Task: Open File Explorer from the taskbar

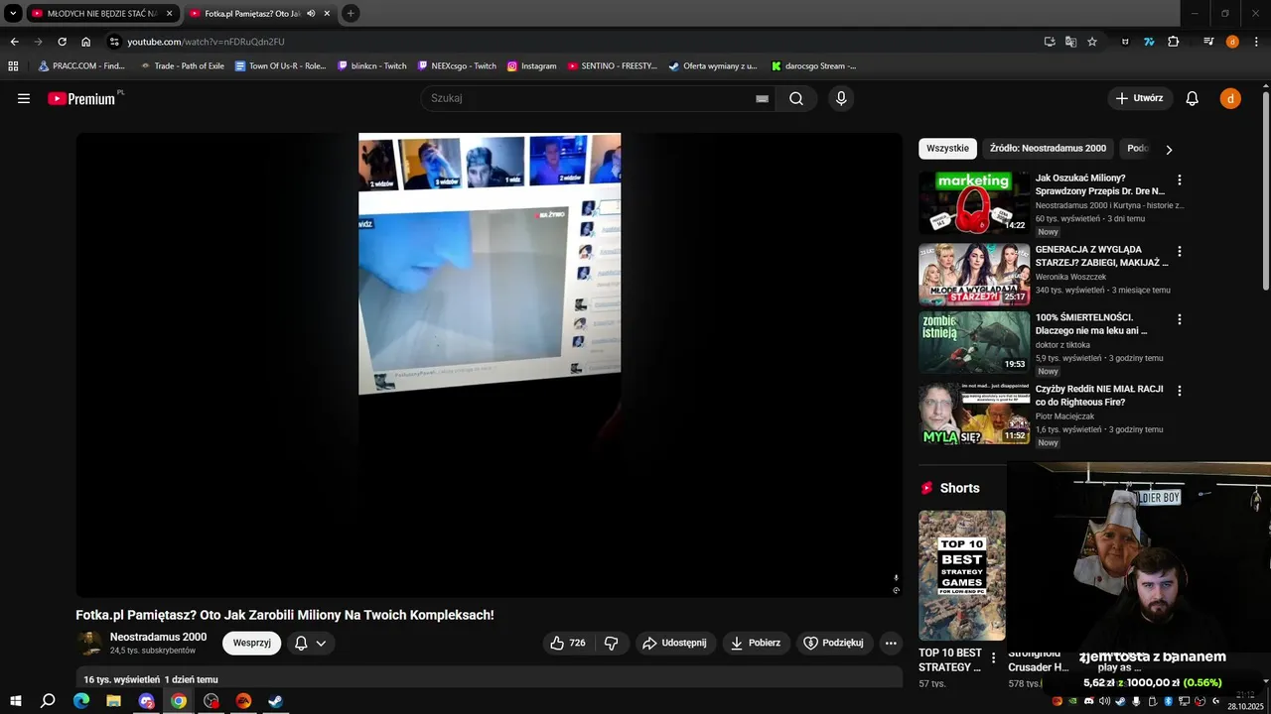Action: click(x=113, y=701)
